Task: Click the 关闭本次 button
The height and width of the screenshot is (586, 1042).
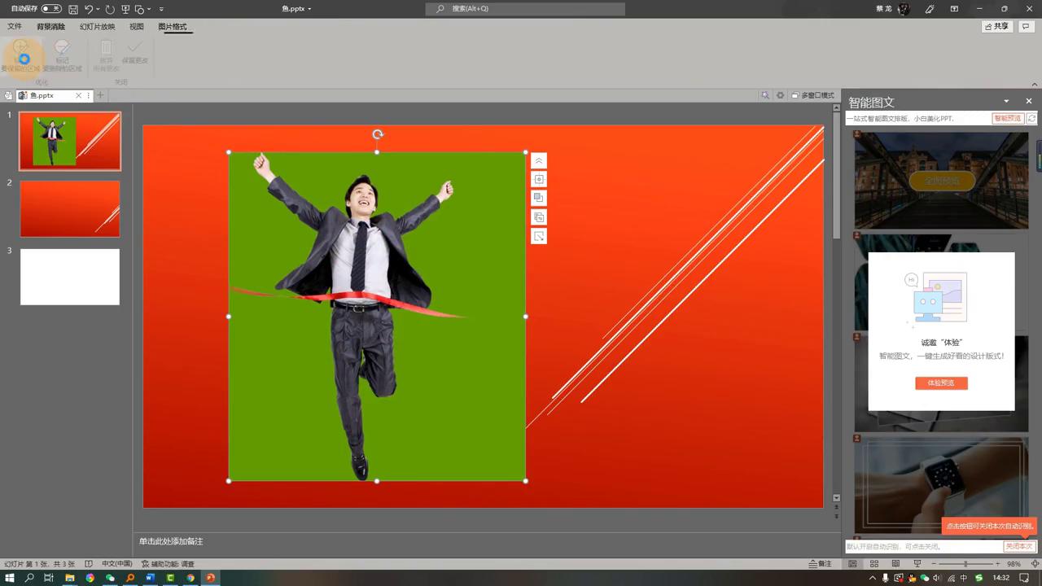Action: (1019, 547)
